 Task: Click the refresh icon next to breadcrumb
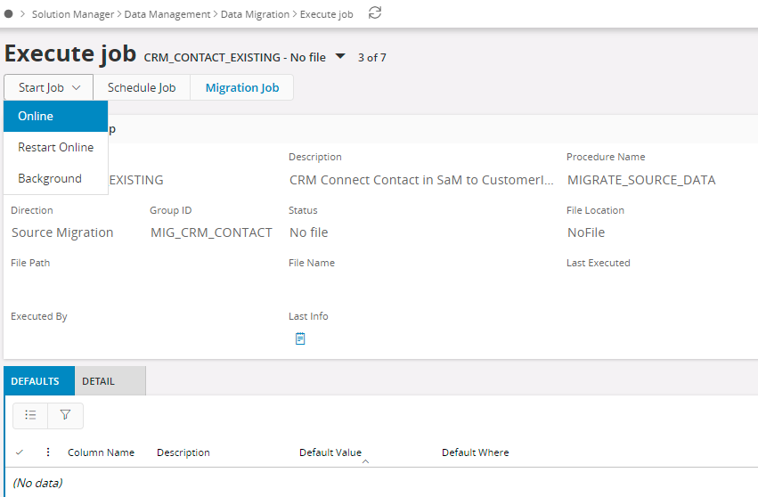pyautogui.click(x=375, y=12)
